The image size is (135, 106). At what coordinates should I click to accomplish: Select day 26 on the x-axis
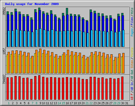tap(107, 103)
